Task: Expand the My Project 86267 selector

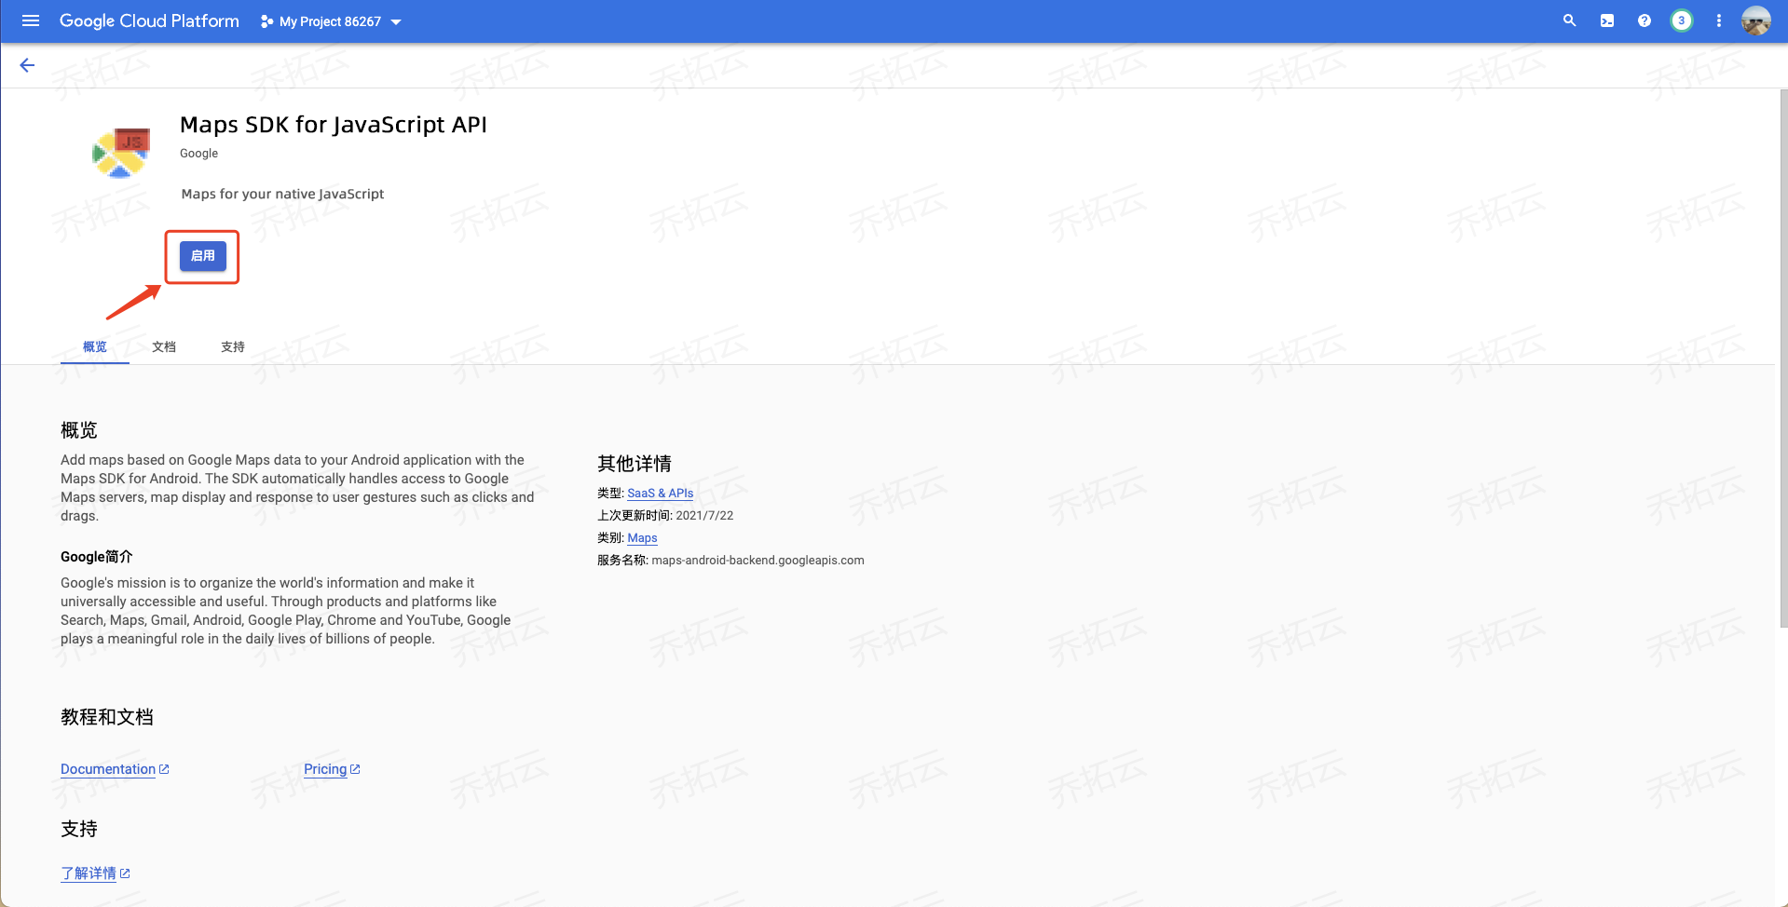Action: pyautogui.click(x=332, y=21)
